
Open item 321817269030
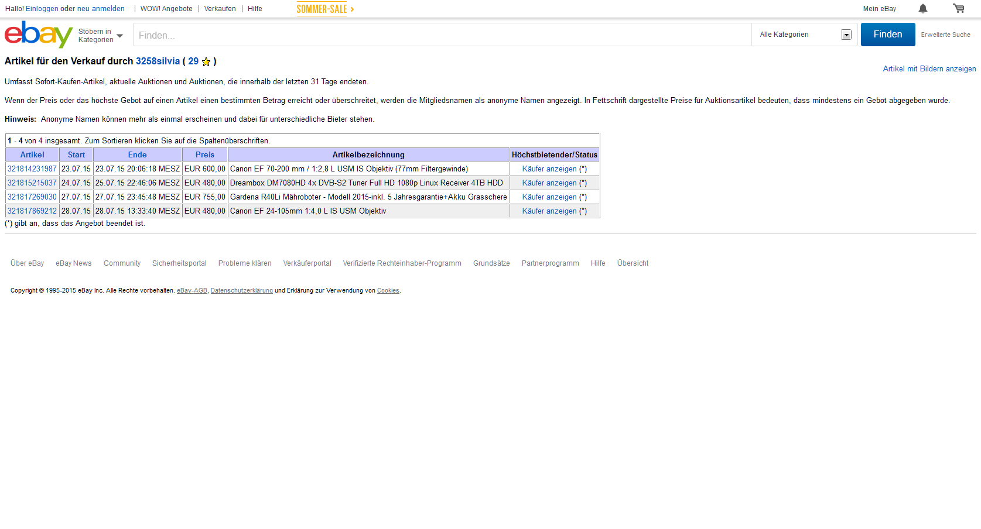click(x=32, y=197)
